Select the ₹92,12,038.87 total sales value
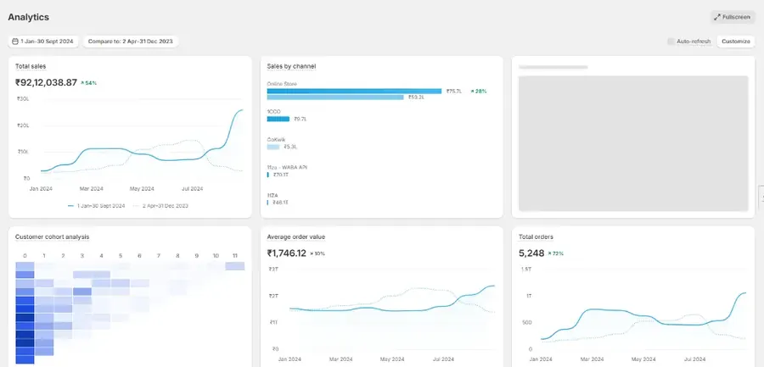The width and height of the screenshot is (764, 367). tap(47, 83)
